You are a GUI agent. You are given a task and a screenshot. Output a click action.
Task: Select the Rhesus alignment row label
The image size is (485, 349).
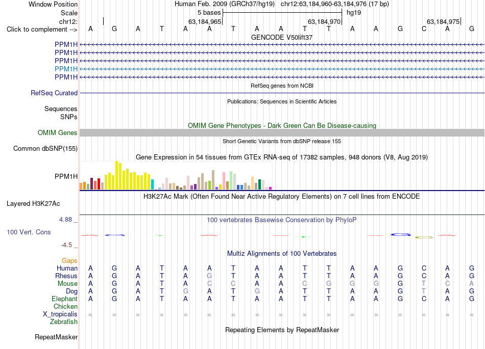pos(66,276)
